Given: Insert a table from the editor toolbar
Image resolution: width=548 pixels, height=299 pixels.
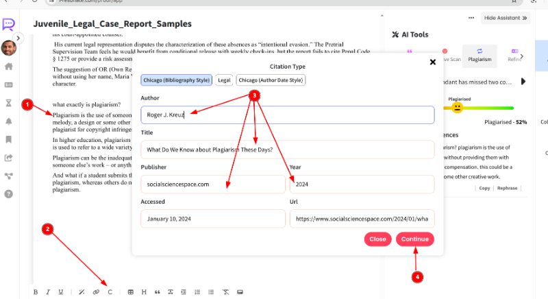Looking at the screenshot, I should [131, 292].
